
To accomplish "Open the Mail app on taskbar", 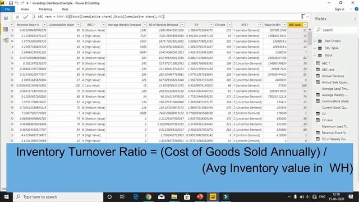I will (161, 197).
